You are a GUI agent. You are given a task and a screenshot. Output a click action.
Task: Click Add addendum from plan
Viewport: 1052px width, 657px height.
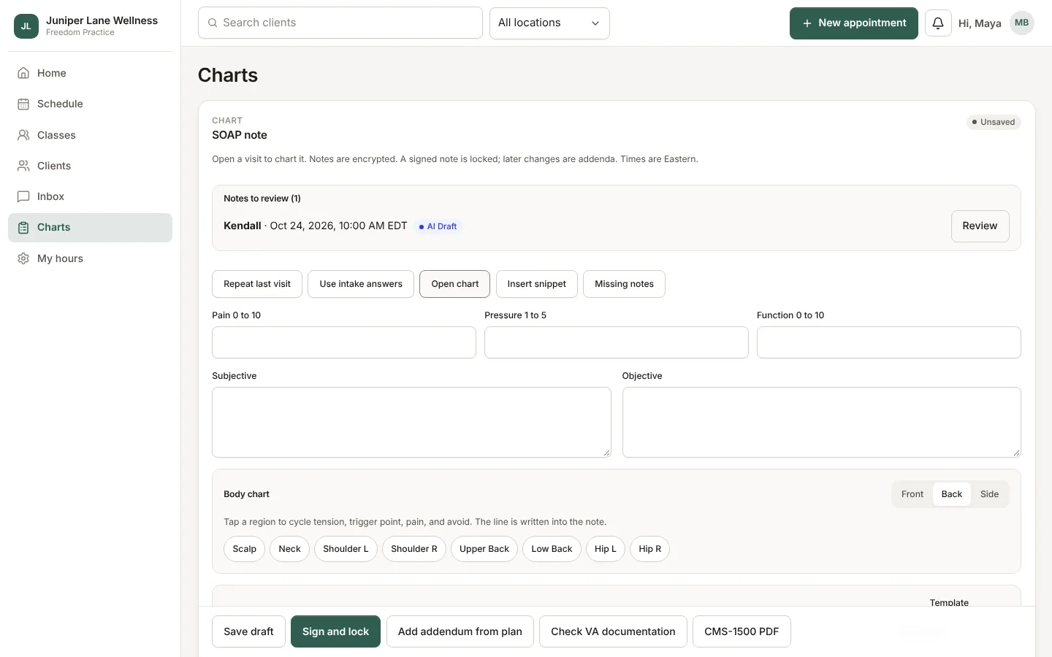point(460,631)
